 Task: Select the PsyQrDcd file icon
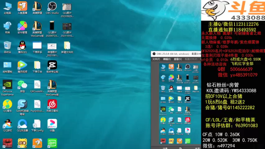pos(37,106)
